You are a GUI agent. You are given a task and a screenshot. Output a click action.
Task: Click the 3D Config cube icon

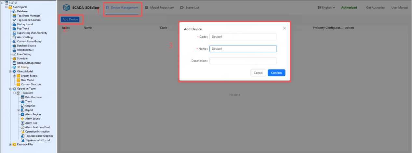coord(14,67)
